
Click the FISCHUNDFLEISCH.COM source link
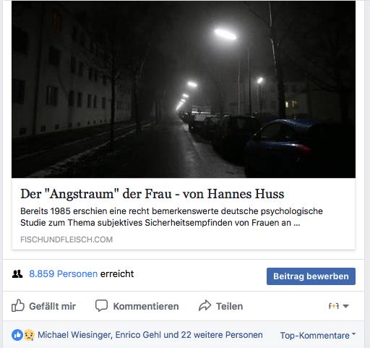(66, 239)
